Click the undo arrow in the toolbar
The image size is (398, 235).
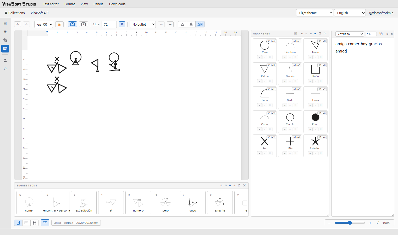point(18,24)
